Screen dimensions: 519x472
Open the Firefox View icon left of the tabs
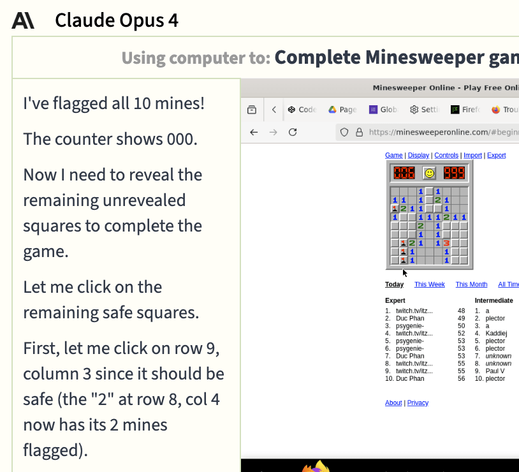[x=252, y=110]
